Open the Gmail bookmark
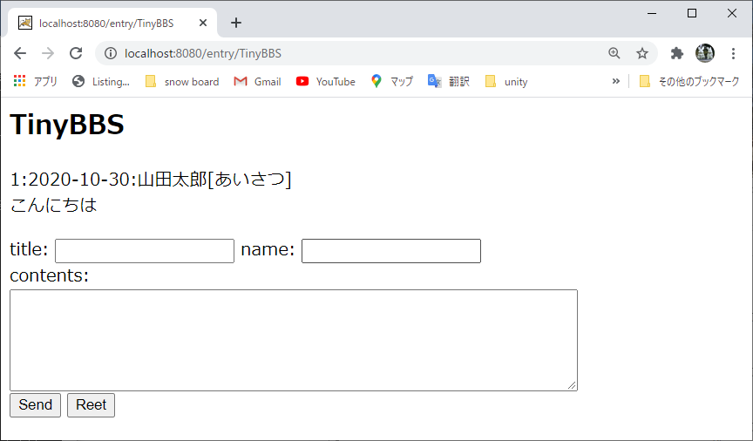Viewport: 753px width, 441px height. pyautogui.click(x=257, y=81)
